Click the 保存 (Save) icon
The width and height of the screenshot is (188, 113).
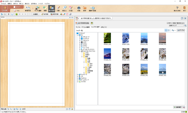85,8
